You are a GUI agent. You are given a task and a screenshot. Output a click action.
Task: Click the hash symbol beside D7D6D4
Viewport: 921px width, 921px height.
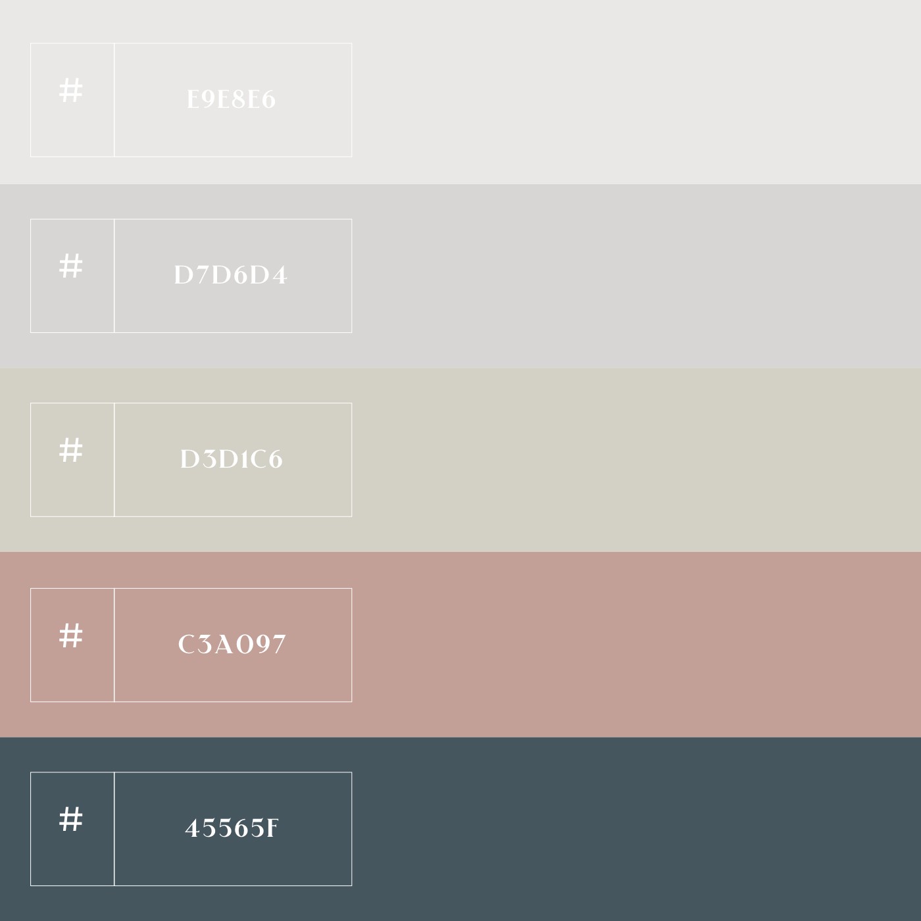[71, 266]
